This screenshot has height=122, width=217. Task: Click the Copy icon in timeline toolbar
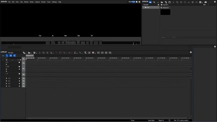tap(43, 53)
